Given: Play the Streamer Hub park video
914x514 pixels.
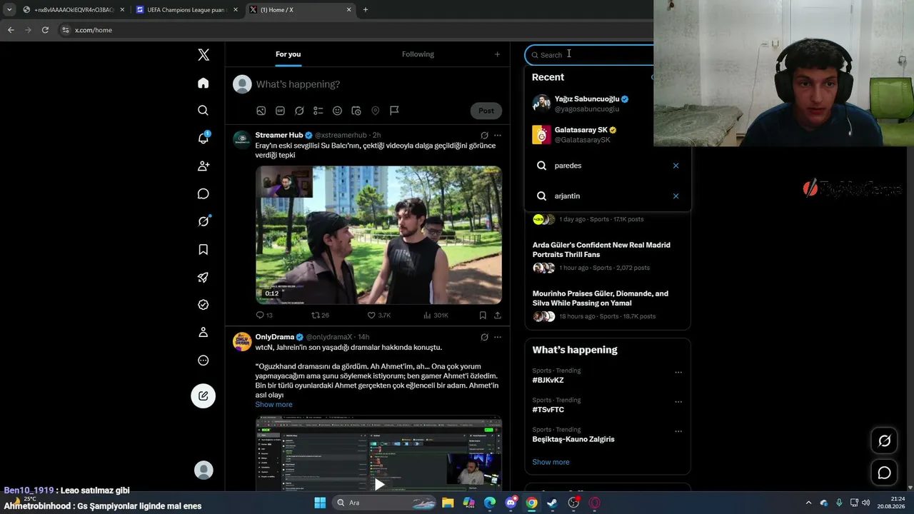Looking at the screenshot, I should click(x=378, y=235).
